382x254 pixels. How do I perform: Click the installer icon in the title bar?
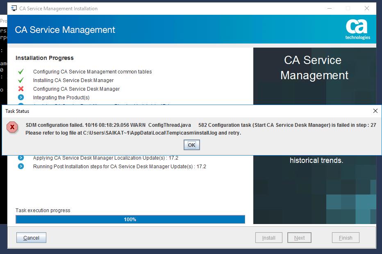[13, 7]
